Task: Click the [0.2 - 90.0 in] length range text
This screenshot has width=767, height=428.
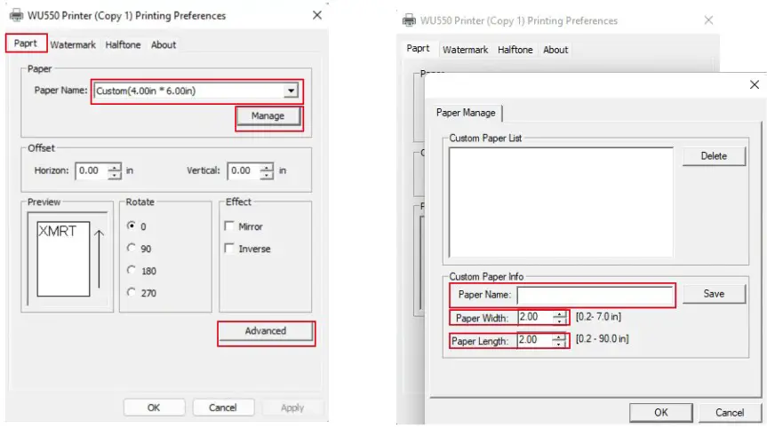Action: 603,338
